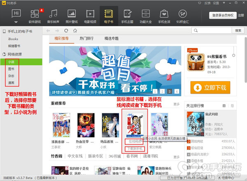Select 新浪专区 source tab

(x=96, y=156)
